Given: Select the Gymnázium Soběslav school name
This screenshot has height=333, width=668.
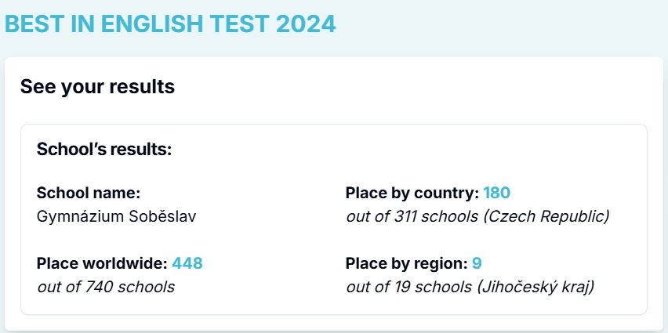Looking at the screenshot, I should pyautogui.click(x=117, y=215).
